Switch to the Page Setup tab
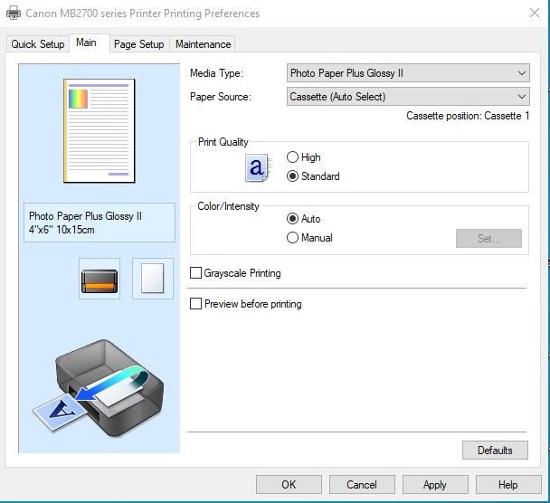550x503 pixels. [x=139, y=44]
